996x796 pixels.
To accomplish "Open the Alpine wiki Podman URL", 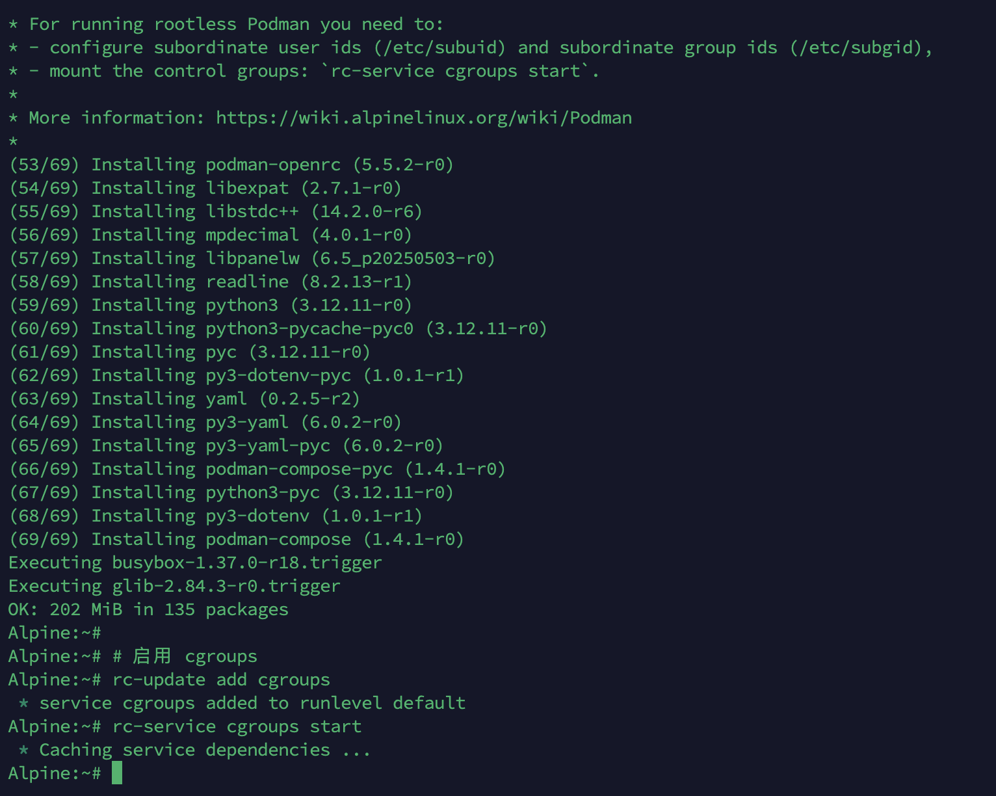I will (x=423, y=118).
